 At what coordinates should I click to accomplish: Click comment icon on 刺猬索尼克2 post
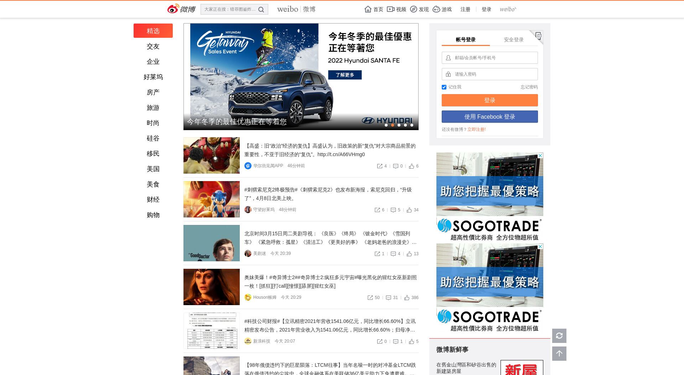click(x=393, y=210)
